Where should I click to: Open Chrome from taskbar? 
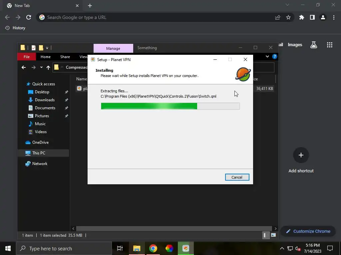click(153, 248)
